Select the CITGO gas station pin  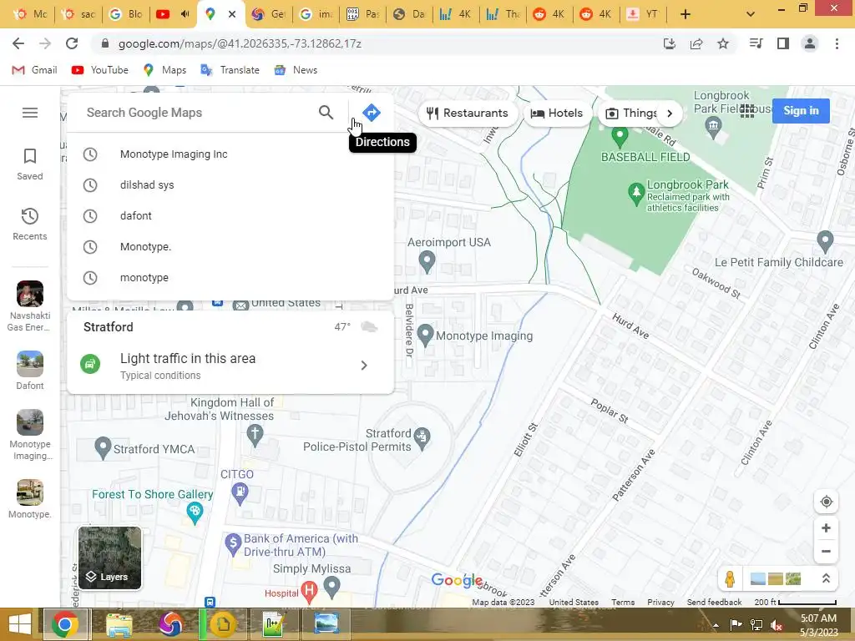(240, 494)
